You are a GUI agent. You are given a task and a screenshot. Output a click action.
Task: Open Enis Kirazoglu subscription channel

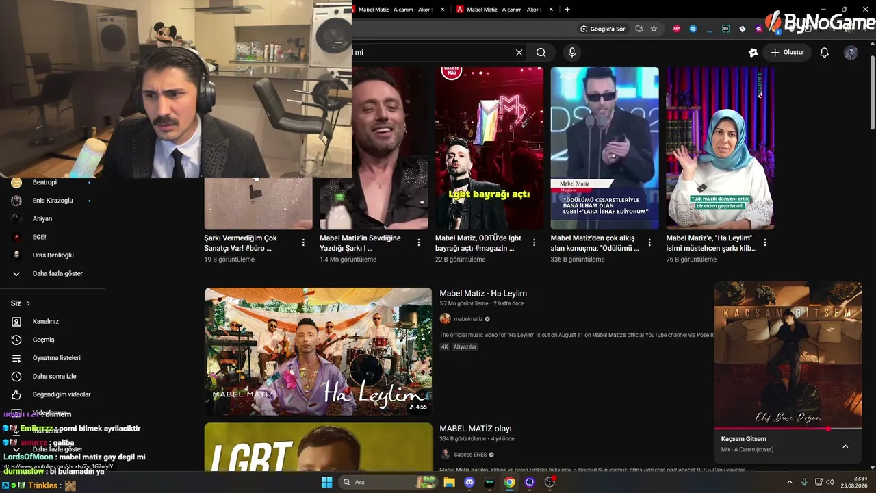pyautogui.click(x=52, y=201)
